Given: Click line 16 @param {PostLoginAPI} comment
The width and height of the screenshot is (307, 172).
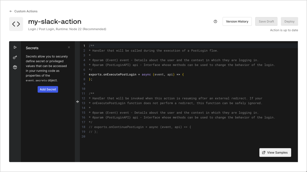Looking at the screenshot, I should [x=182, y=117].
